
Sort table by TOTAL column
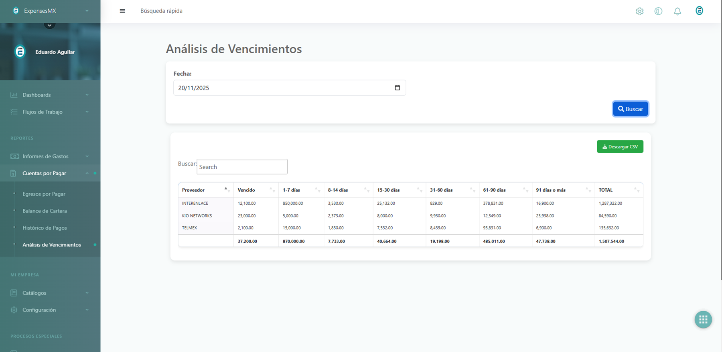click(x=619, y=190)
